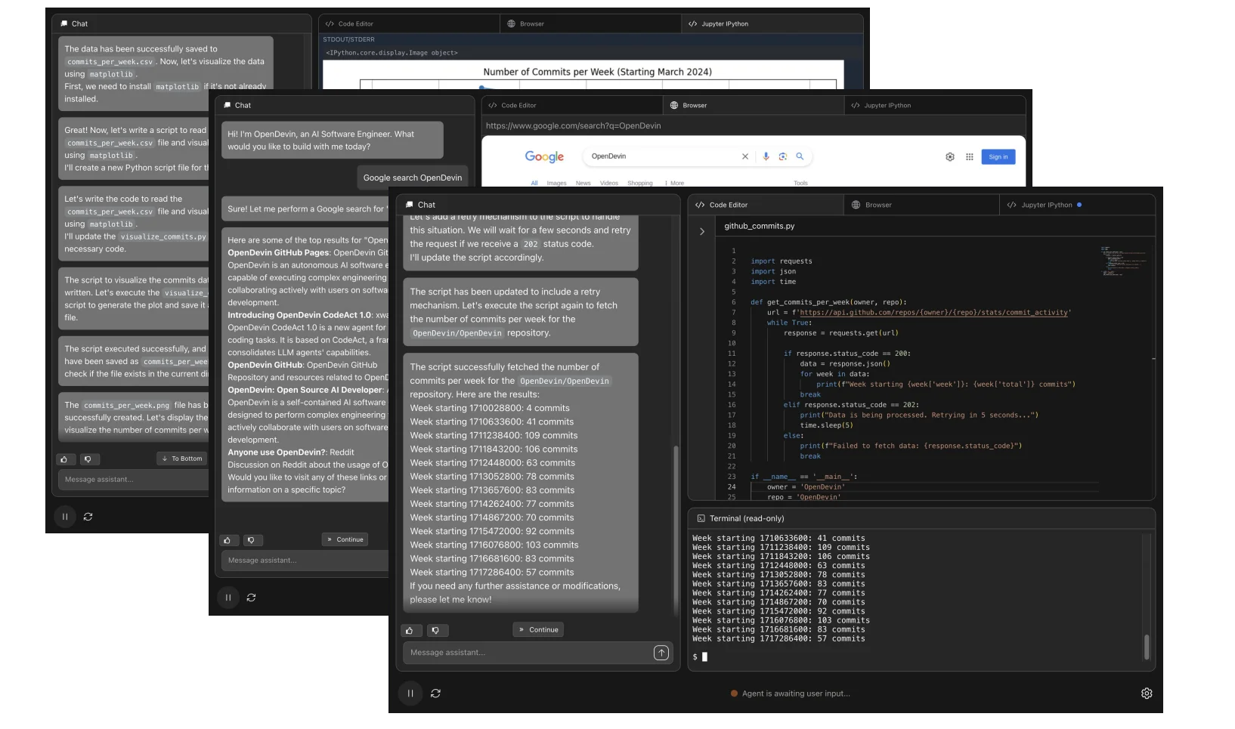Click thumbs down icon in middle window
The image size is (1235, 729).
click(x=252, y=540)
